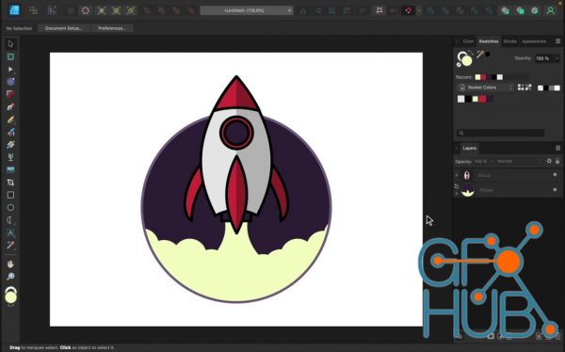Select the Crop tool
This screenshot has height=352, width=565.
coord(10,183)
